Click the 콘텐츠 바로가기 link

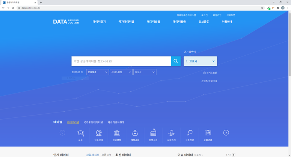209,81
